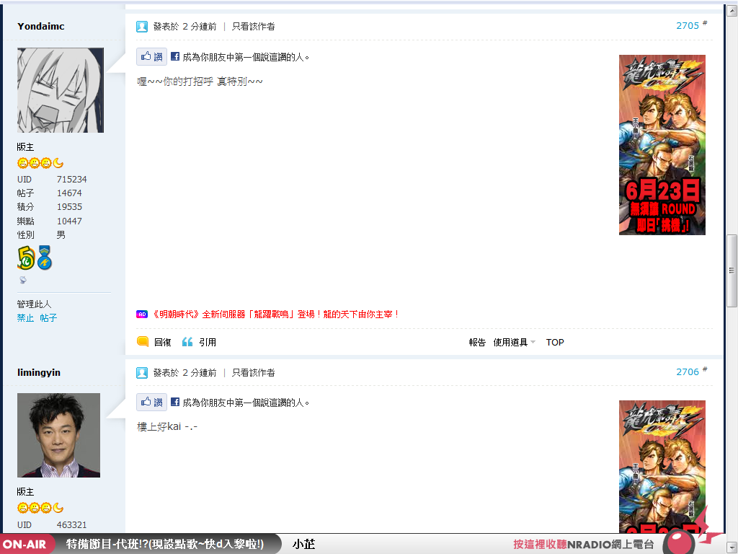The image size is (738, 554).
Task: Click the red NRADIO mascot icon
Action: pyautogui.click(x=679, y=542)
